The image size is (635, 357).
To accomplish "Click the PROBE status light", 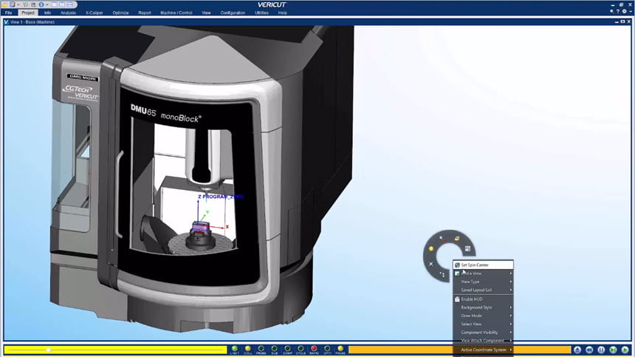I will point(261,350).
